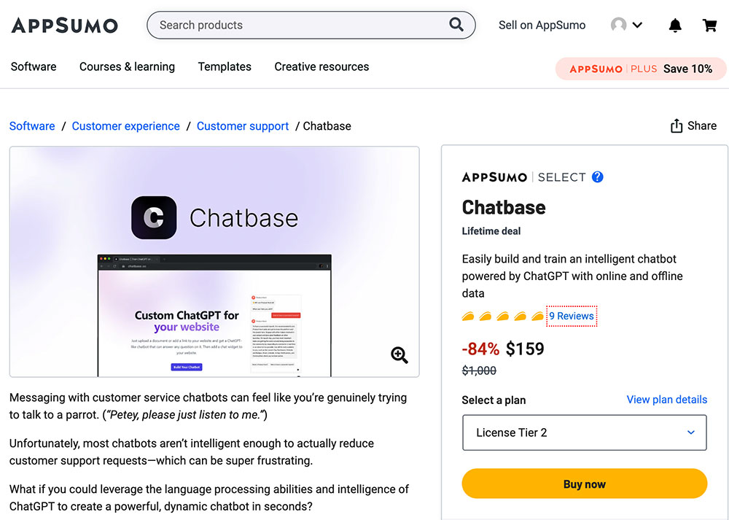Open Courses & learning
The height and width of the screenshot is (520, 729).
click(x=127, y=66)
